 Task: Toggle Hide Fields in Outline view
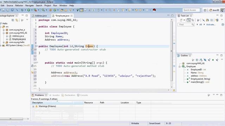(x=205, y=60)
